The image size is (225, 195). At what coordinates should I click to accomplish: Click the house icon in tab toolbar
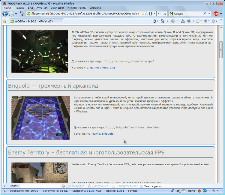pyautogui.click(x=163, y=21)
